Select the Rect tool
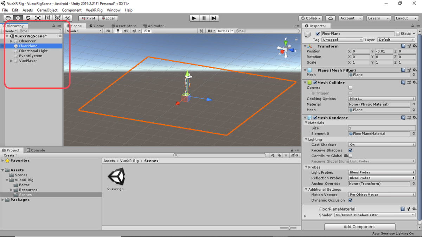Viewport: 422px width, 237px height. (48, 18)
